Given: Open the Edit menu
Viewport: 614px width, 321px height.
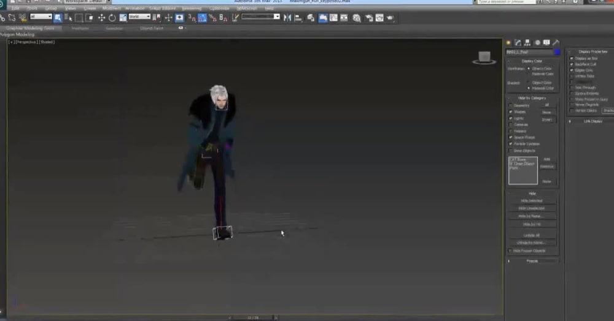Looking at the screenshot, I should pyautogui.click(x=15, y=8).
